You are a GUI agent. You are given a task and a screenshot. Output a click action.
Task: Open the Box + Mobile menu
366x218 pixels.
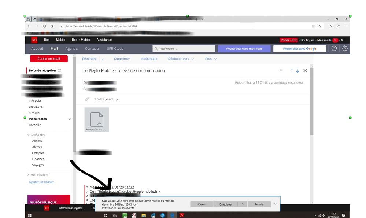click(x=81, y=40)
